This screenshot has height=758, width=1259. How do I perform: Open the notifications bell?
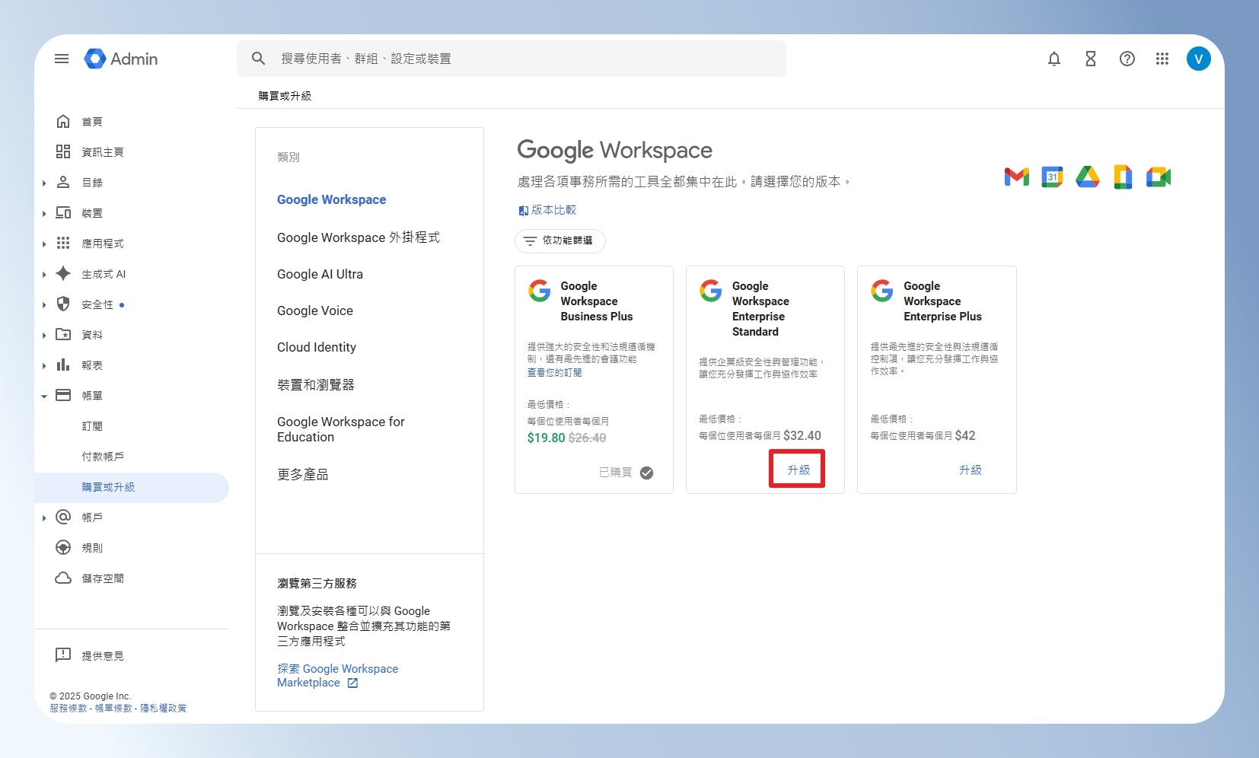(1054, 59)
